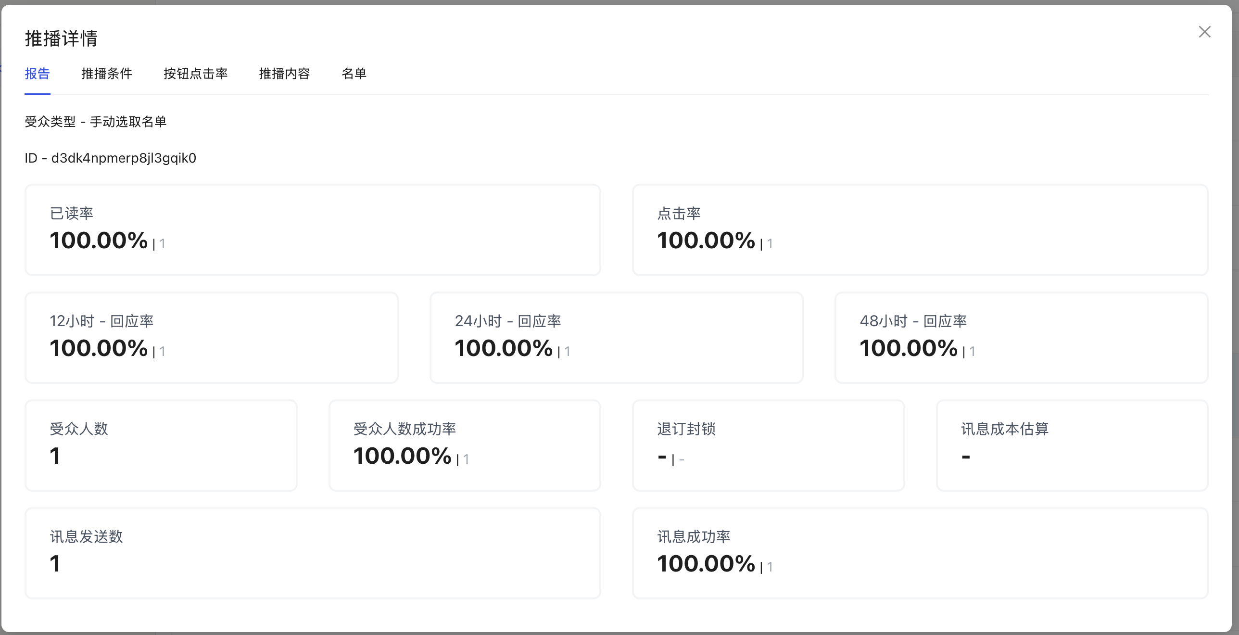Click the 讯息发送数 card
The width and height of the screenshot is (1239, 635).
312,553
